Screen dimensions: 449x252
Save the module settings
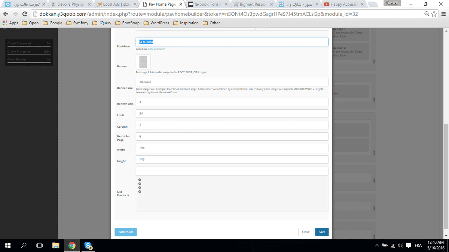click(x=322, y=232)
